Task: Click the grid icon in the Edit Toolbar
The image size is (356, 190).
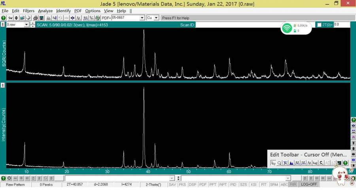Action: click(x=339, y=163)
